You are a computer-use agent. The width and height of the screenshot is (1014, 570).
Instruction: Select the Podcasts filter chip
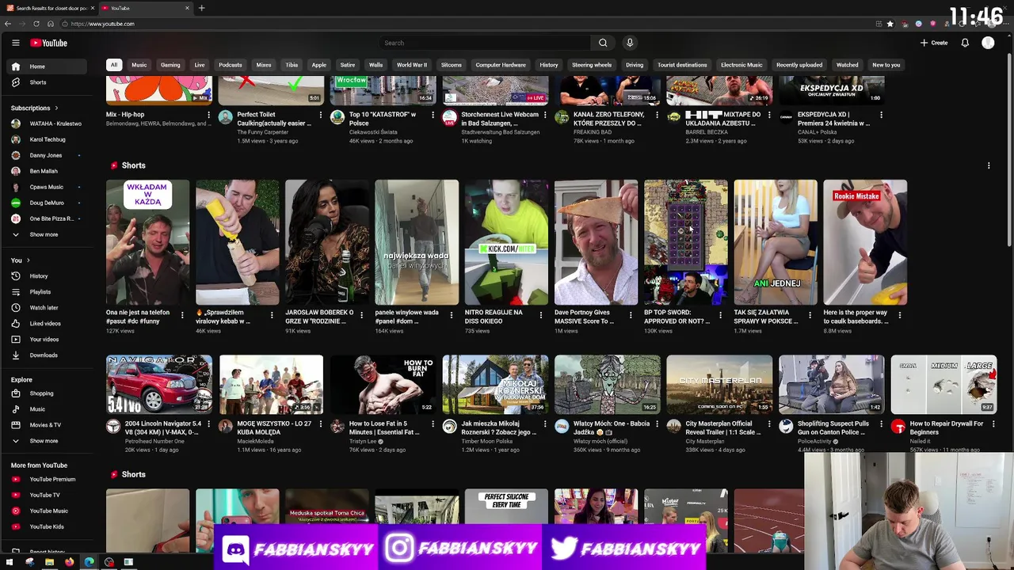coord(231,65)
